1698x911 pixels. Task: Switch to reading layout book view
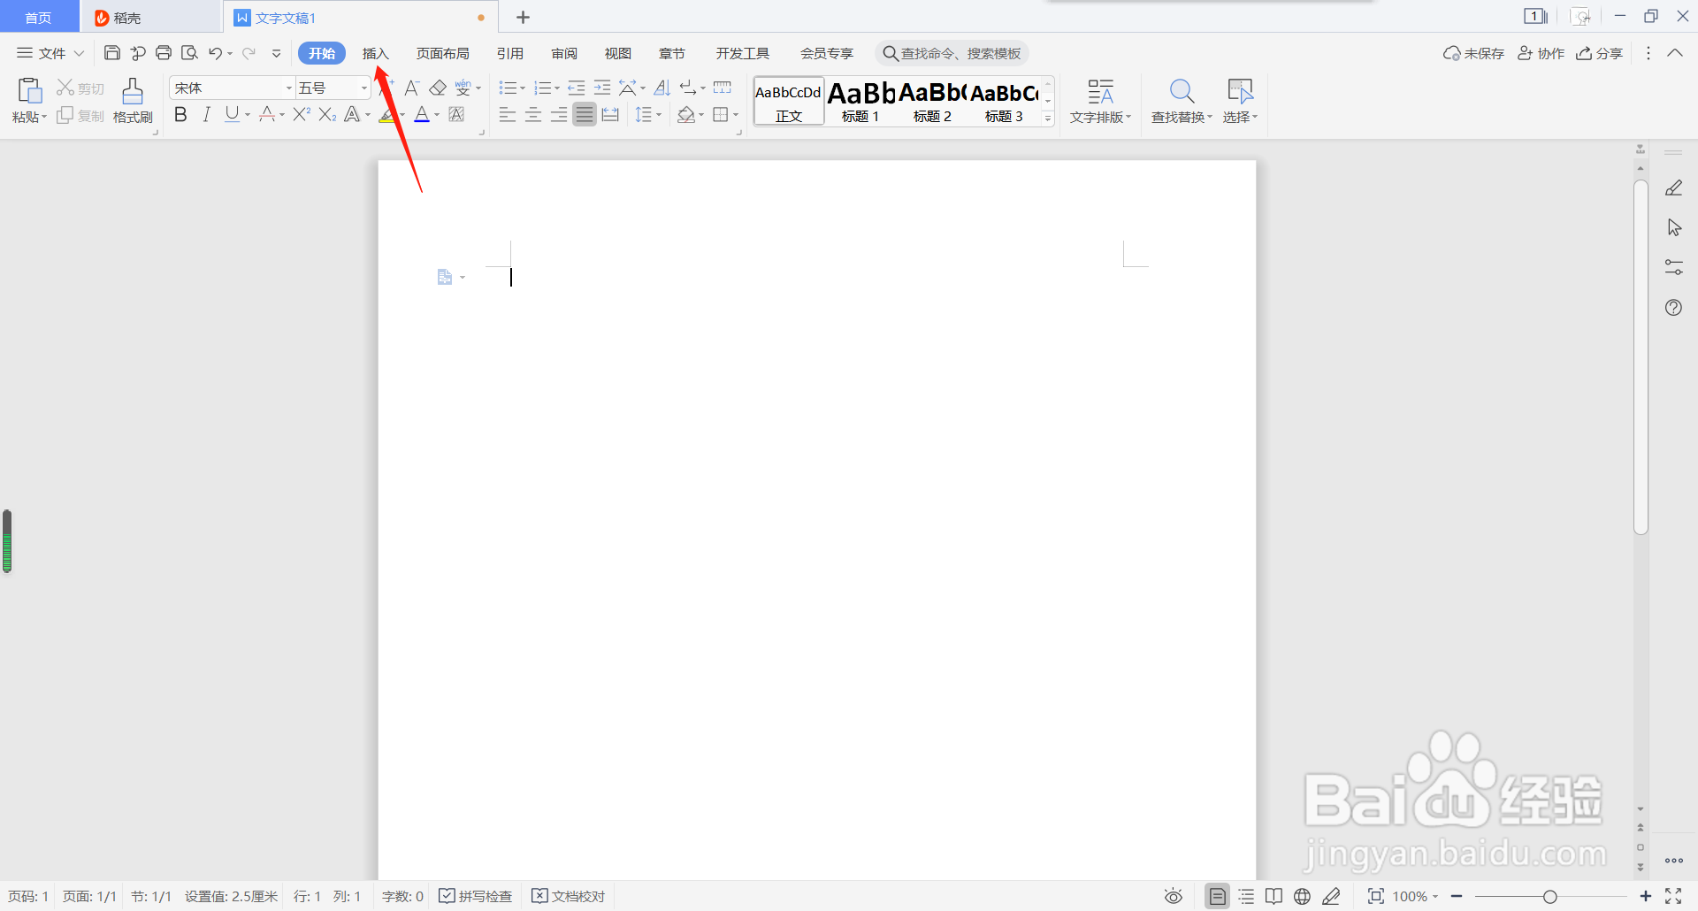(x=1273, y=897)
